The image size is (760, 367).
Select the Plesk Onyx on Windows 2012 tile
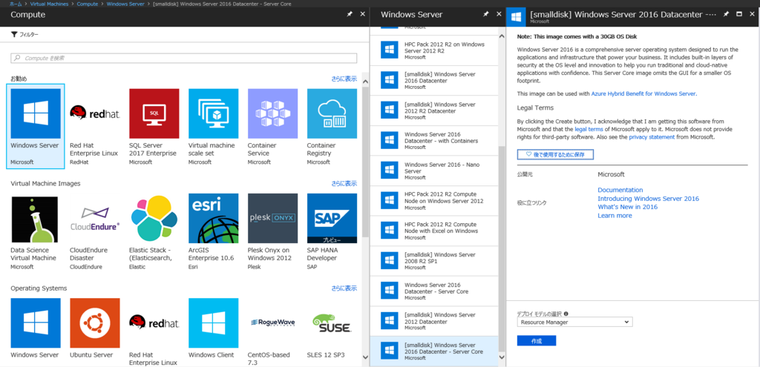coord(272,231)
